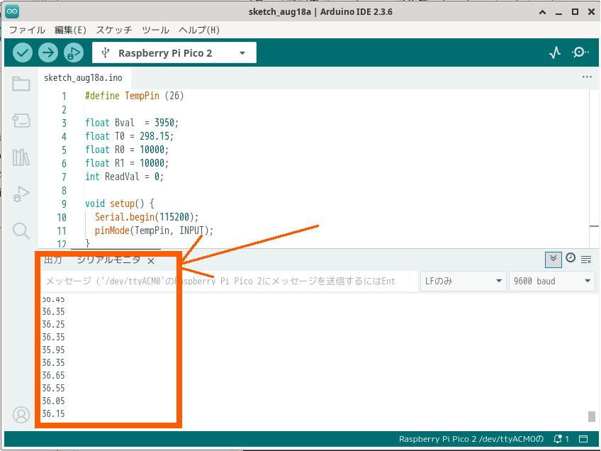Click the 'int ReadVal = 0;' line
This screenshot has width=601, height=451.
click(124, 177)
